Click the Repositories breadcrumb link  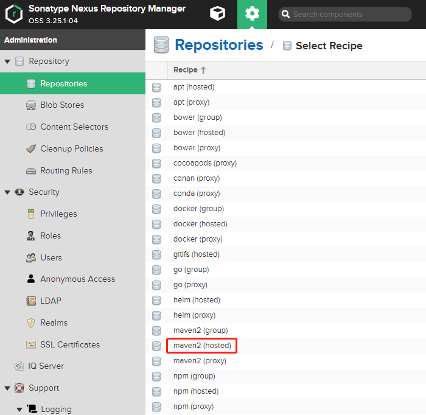tap(218, 45)
